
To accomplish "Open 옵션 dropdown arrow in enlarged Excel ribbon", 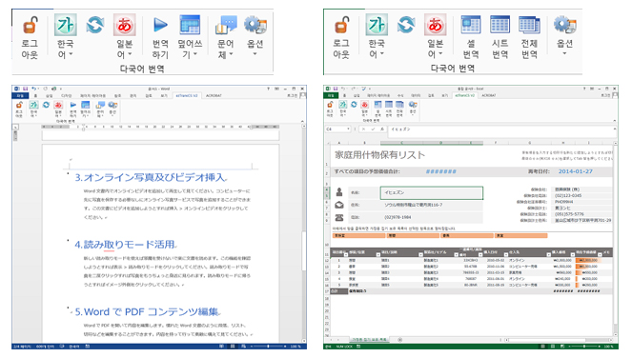I will 564,53.
